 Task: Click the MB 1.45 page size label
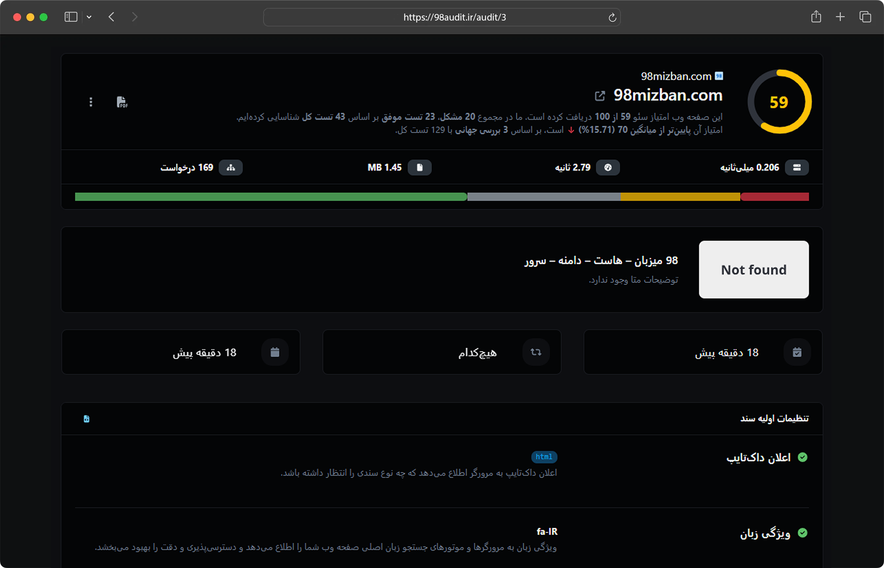point(385,167)
